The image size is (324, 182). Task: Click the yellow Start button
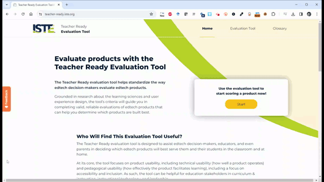click(x=241, y=104)
